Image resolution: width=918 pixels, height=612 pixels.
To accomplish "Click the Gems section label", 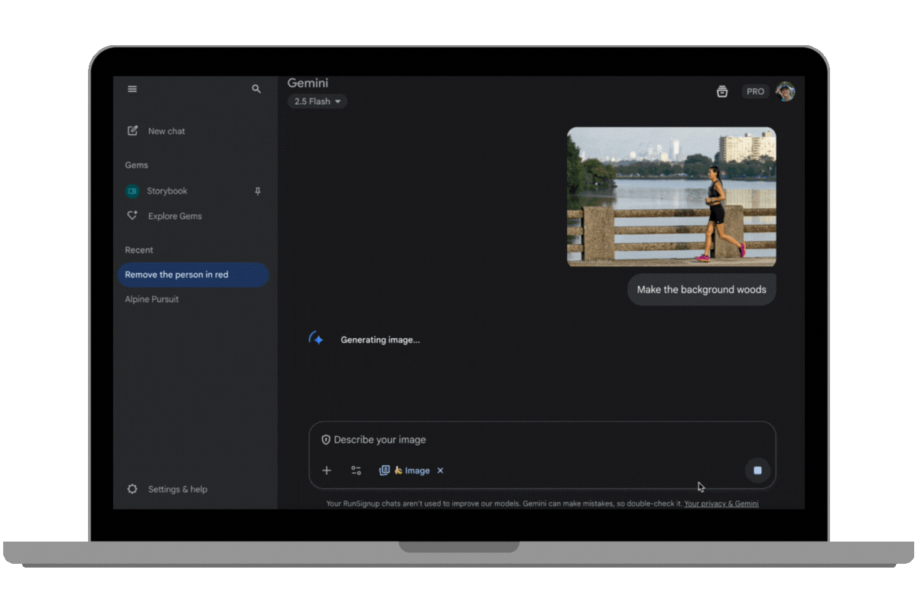I will pos(137,165).
